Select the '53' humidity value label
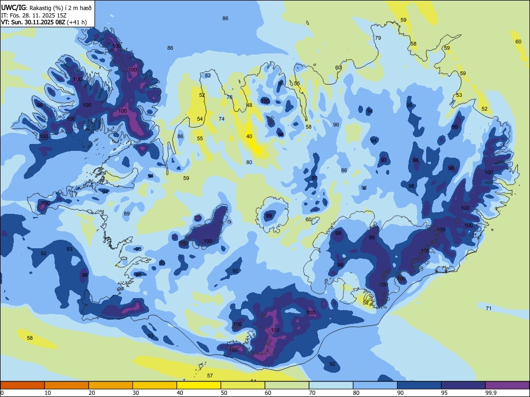Image resolution: width=530 pixels, height=397 pixels. 459,95
